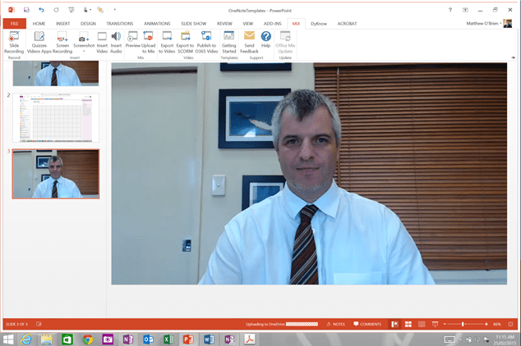521x346 pixels.
Task: Open the Send Feedback option
Action: pos(250,42)
